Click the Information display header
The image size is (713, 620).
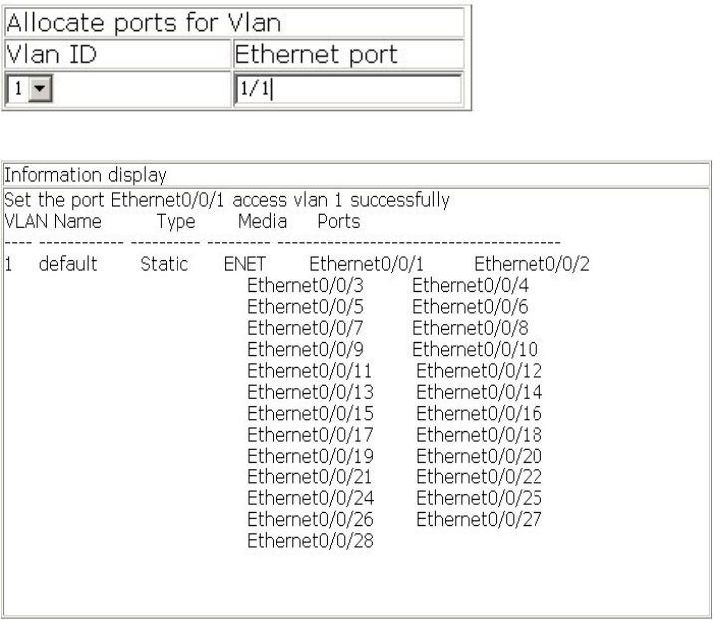(86, 179)
